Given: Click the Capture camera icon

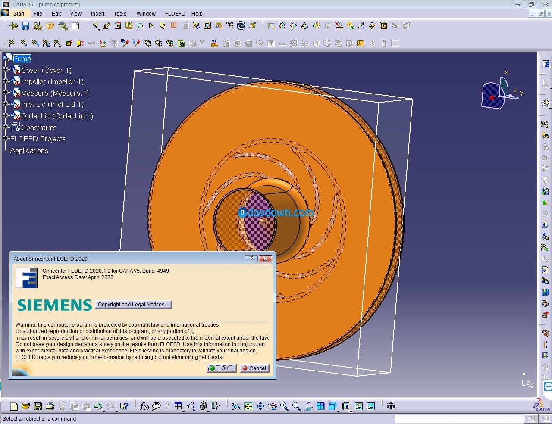Looking at the screenshot, I should [391, 406].
